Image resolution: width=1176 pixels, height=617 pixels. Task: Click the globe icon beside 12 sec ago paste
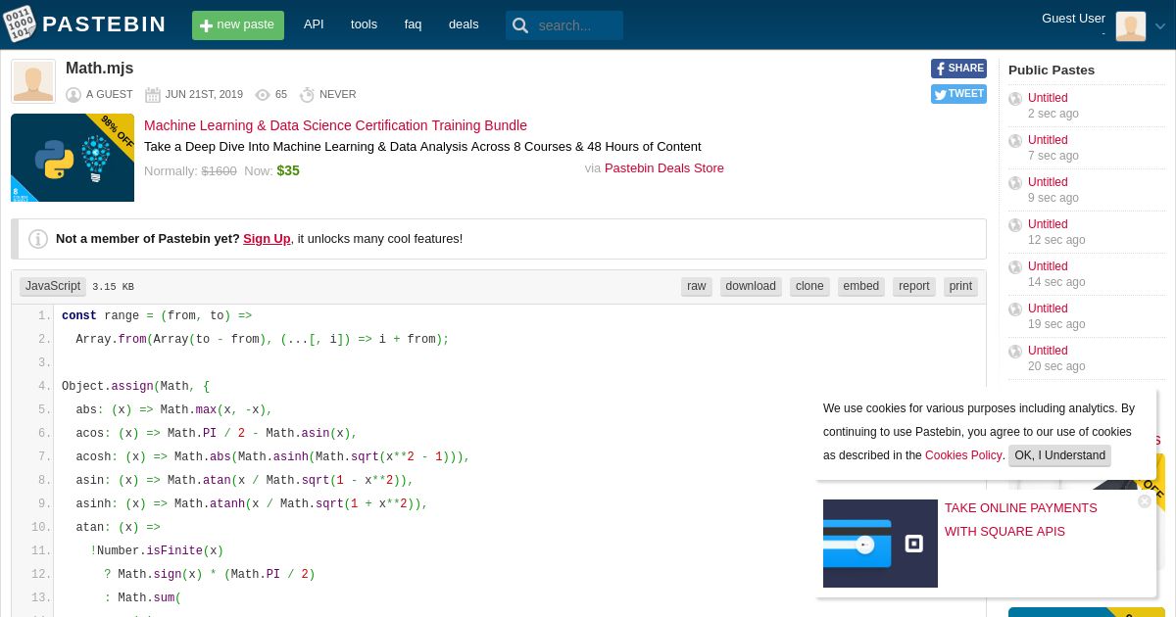pyautogui.click(x=1015, y=225)
